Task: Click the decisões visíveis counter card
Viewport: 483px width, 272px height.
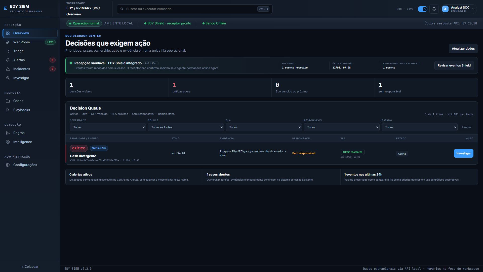Action: [117, 88]
